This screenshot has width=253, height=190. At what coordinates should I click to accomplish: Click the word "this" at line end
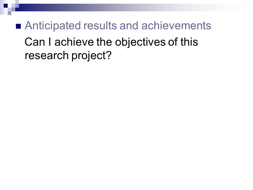click(x=189, y=42)
